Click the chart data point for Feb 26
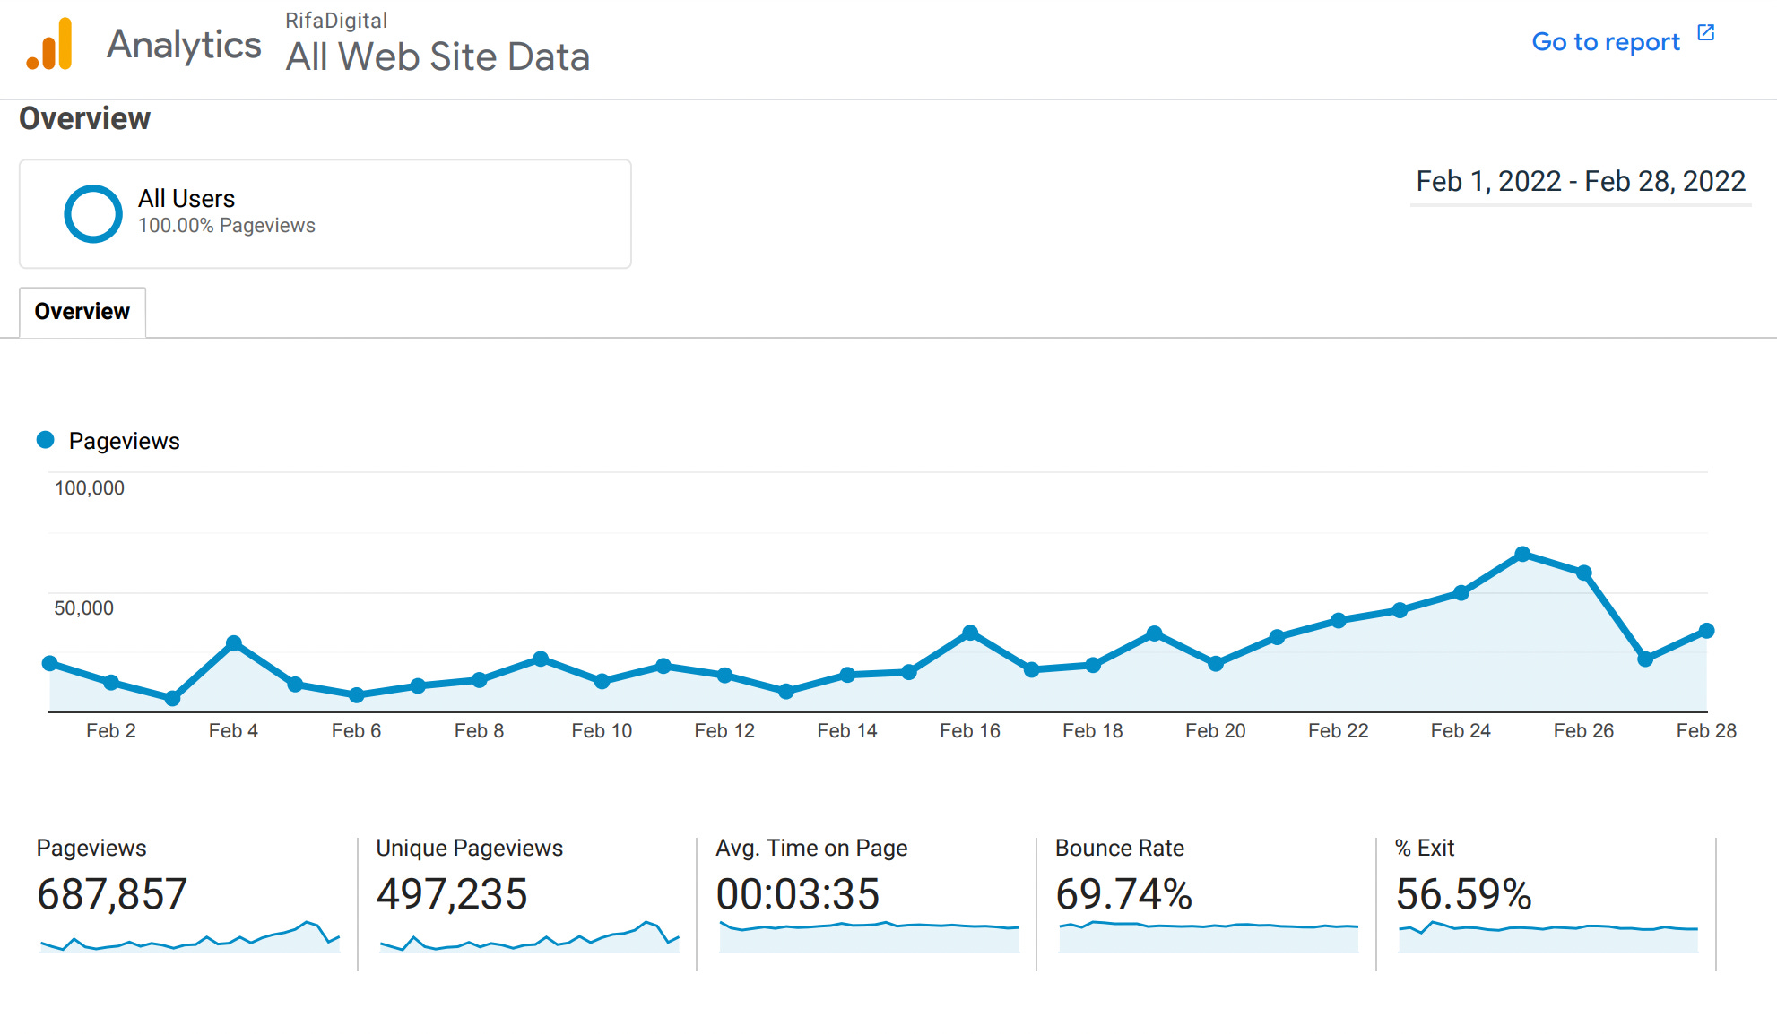The image size is (1777, 1034). click(x=1584, y=573)
